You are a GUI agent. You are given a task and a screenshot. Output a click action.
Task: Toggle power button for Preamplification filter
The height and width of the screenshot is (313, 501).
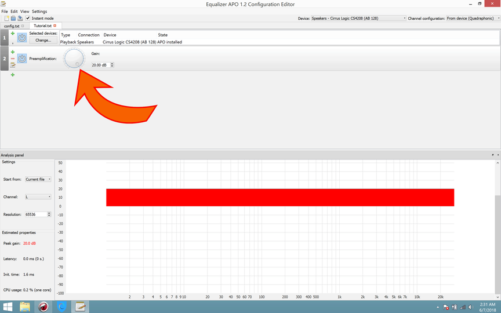tap(22, 59)
